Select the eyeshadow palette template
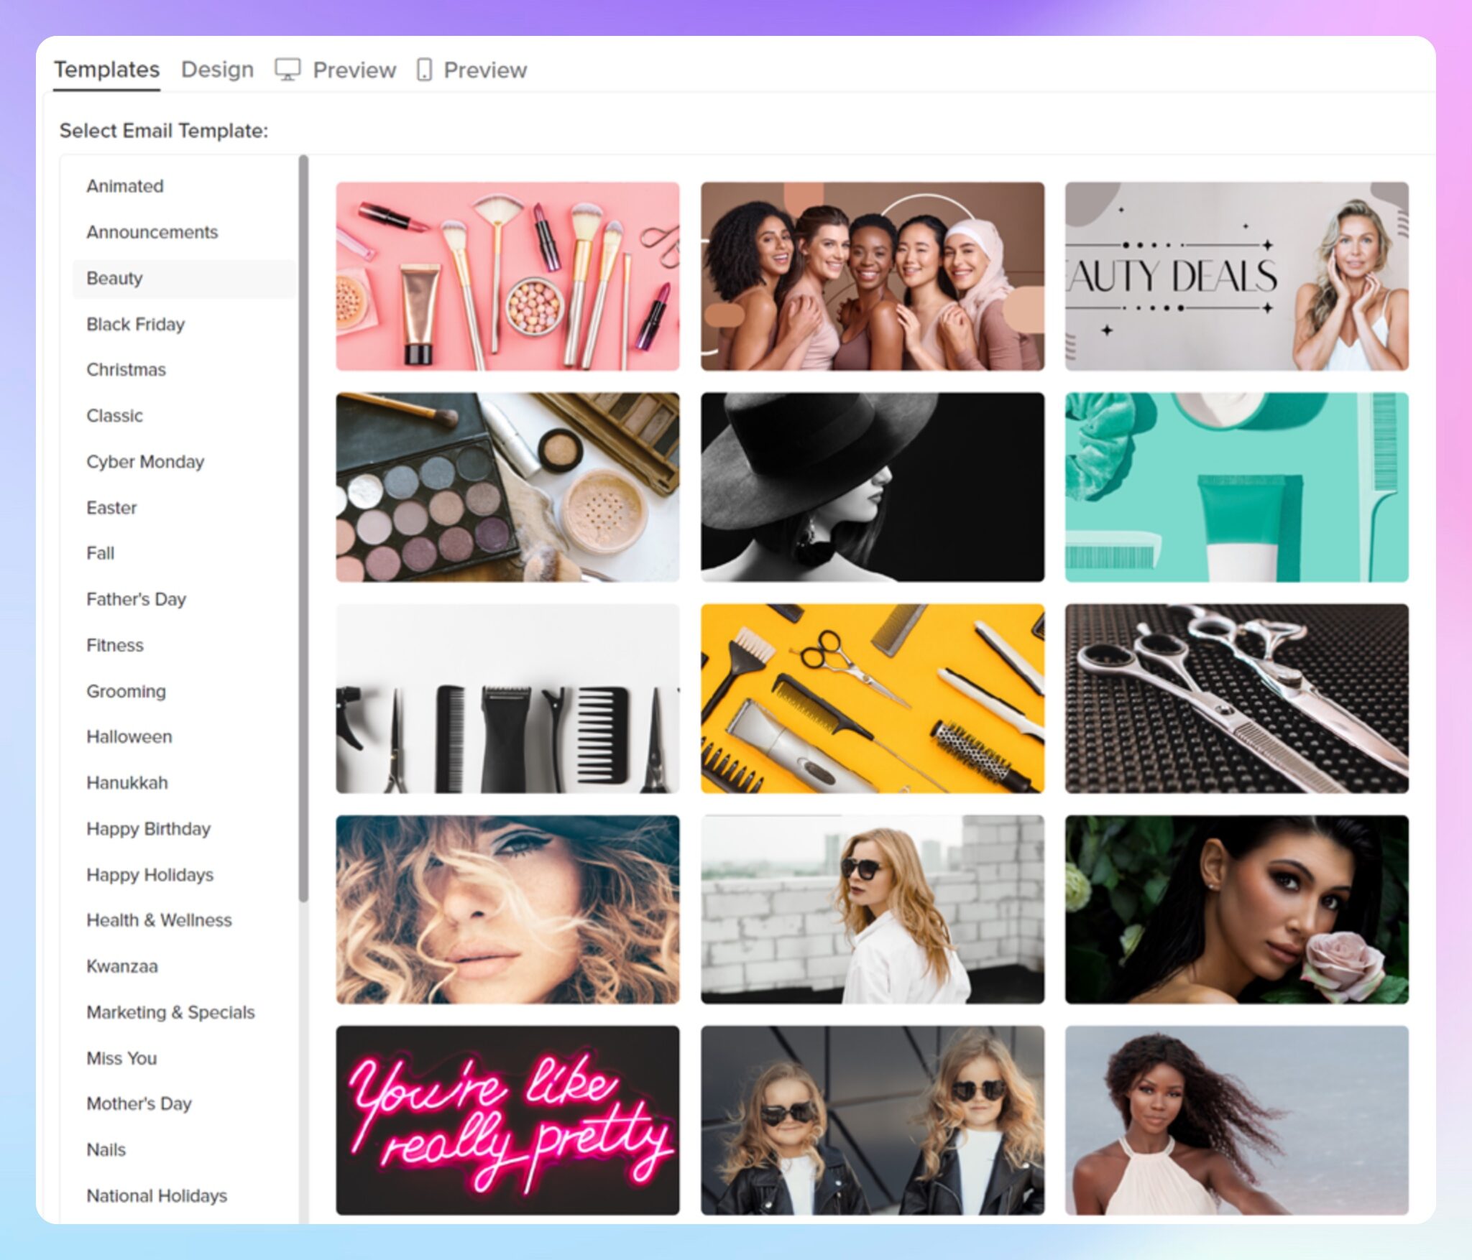Viewport: 1472px width, 1260px height. pos(507,487)
